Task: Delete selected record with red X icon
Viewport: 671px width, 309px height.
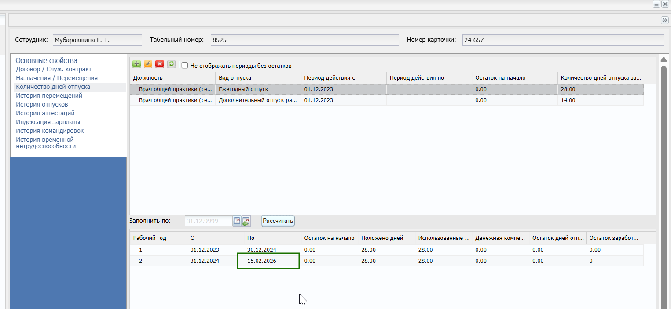Action: [160, 64]
